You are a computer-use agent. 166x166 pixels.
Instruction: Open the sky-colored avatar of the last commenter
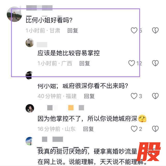(x=30, y=141)
